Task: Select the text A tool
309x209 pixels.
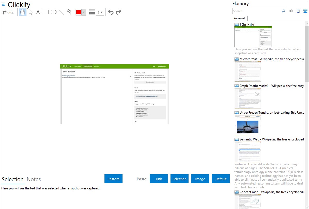Action: [x=38, y=12]
